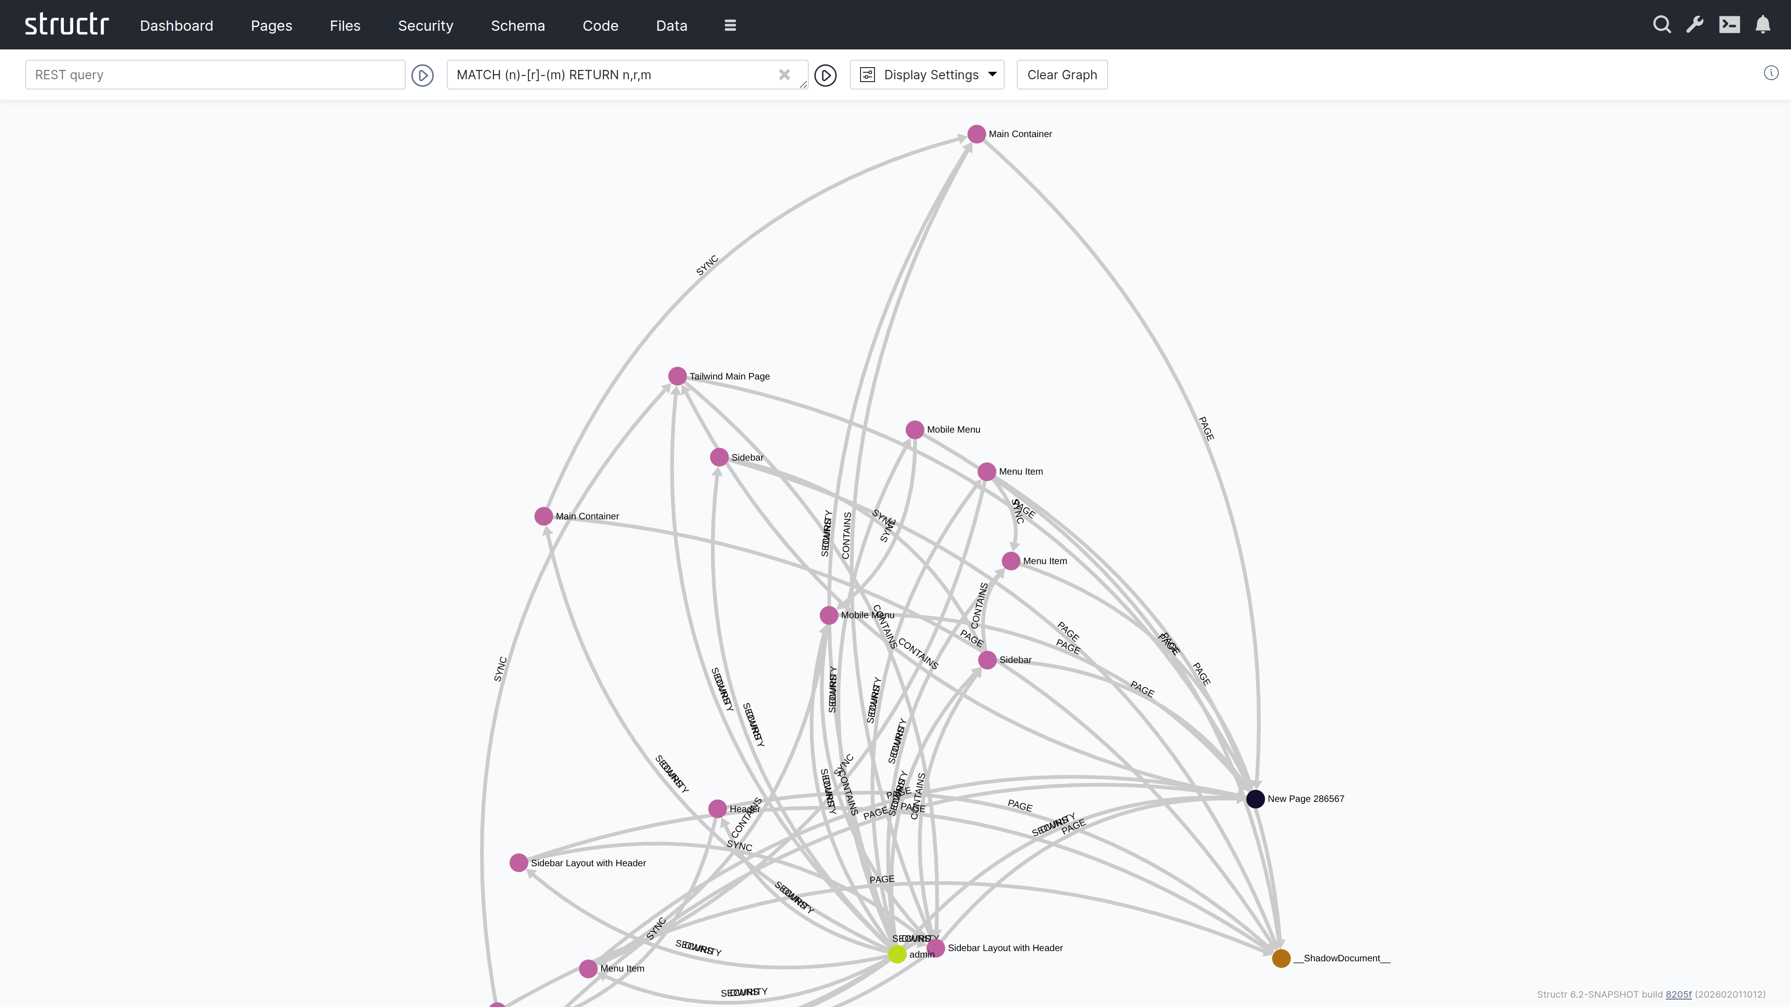1791x1007 pixels.
Task: Open the search magnifier icon
Action: (1662, 25)
